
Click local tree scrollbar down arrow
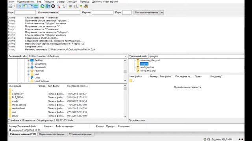125,81
